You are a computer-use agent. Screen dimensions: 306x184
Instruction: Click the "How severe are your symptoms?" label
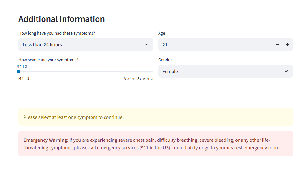click(48, 60)
